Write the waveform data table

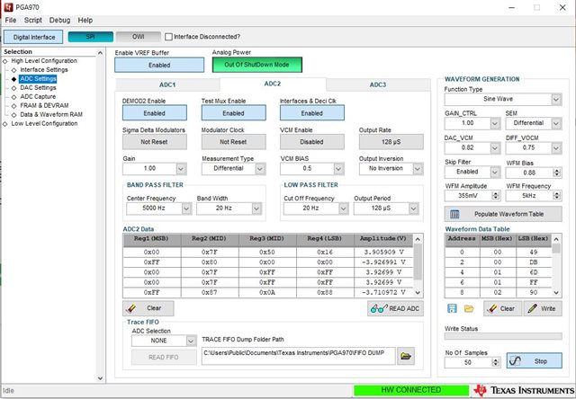click(x=543, y=308)
